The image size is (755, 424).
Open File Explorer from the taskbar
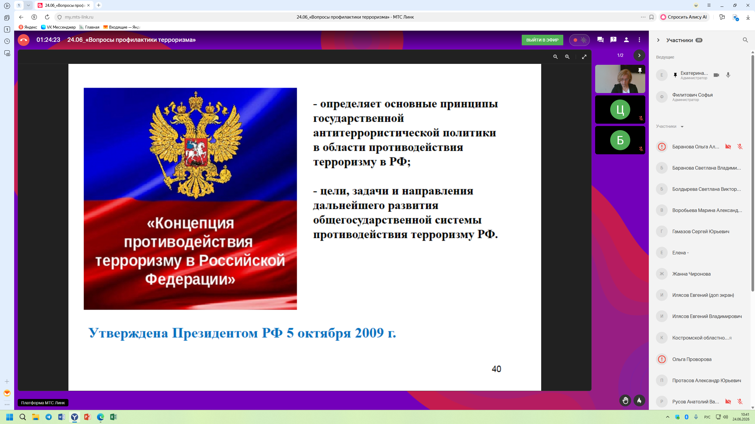[x=36, y=417]
